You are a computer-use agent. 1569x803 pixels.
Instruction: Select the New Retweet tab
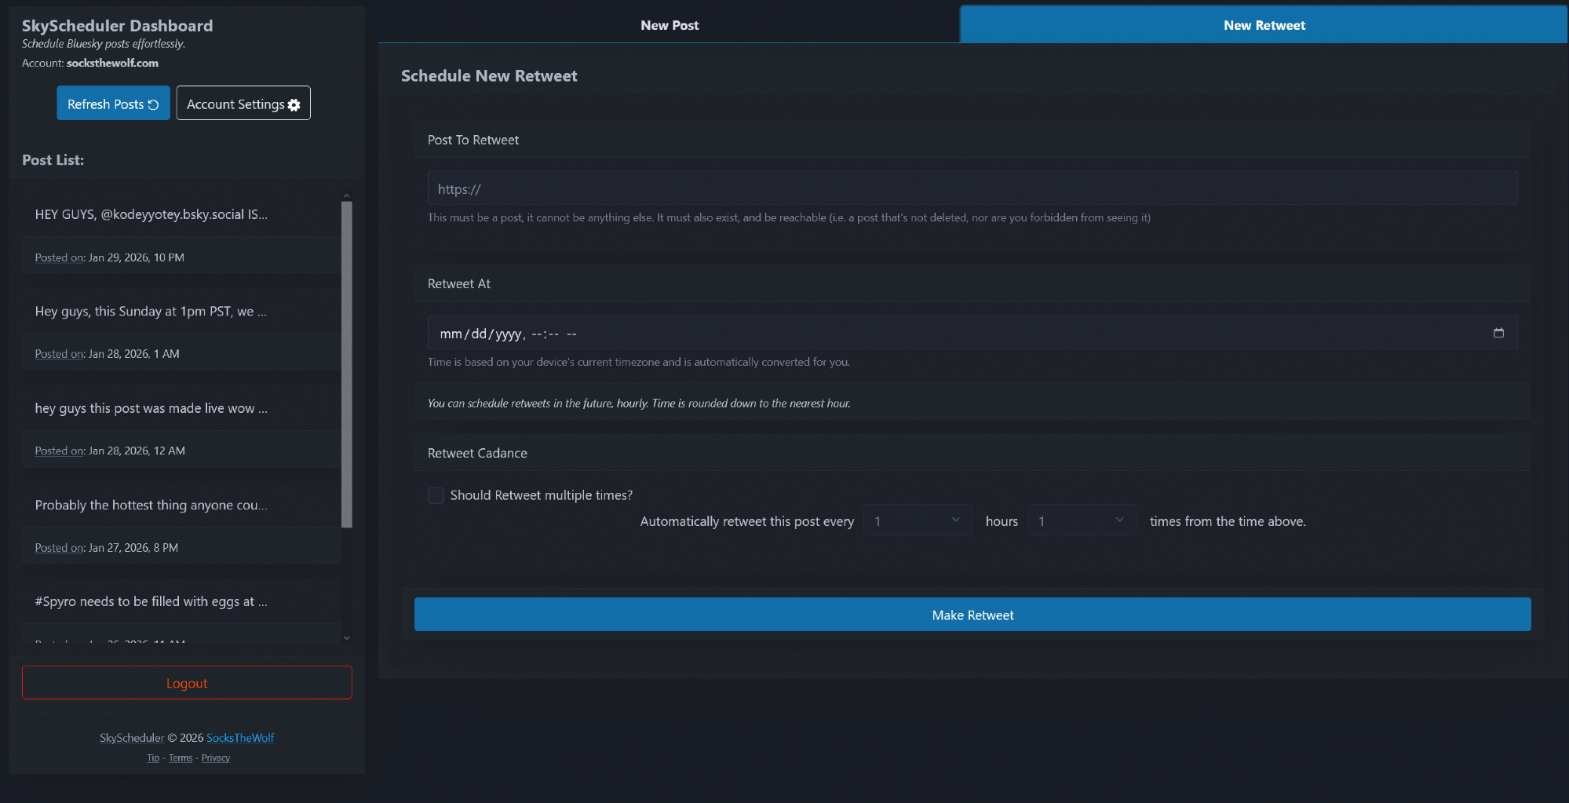coord(1264,25)
